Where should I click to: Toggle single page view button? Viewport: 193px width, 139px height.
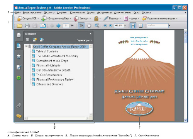(x=141, y=26)
